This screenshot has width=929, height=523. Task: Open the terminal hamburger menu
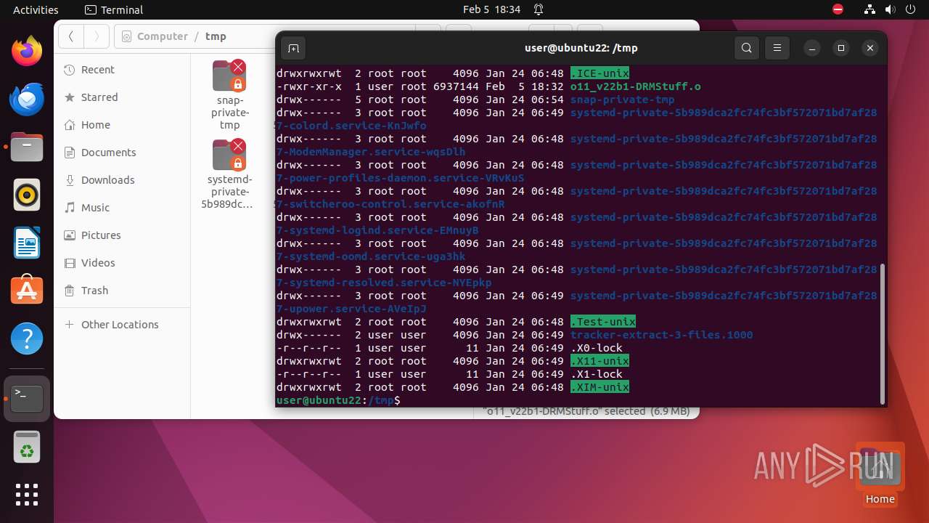[777, 48]
